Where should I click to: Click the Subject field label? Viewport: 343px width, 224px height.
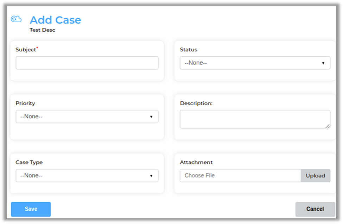point(26,50)
